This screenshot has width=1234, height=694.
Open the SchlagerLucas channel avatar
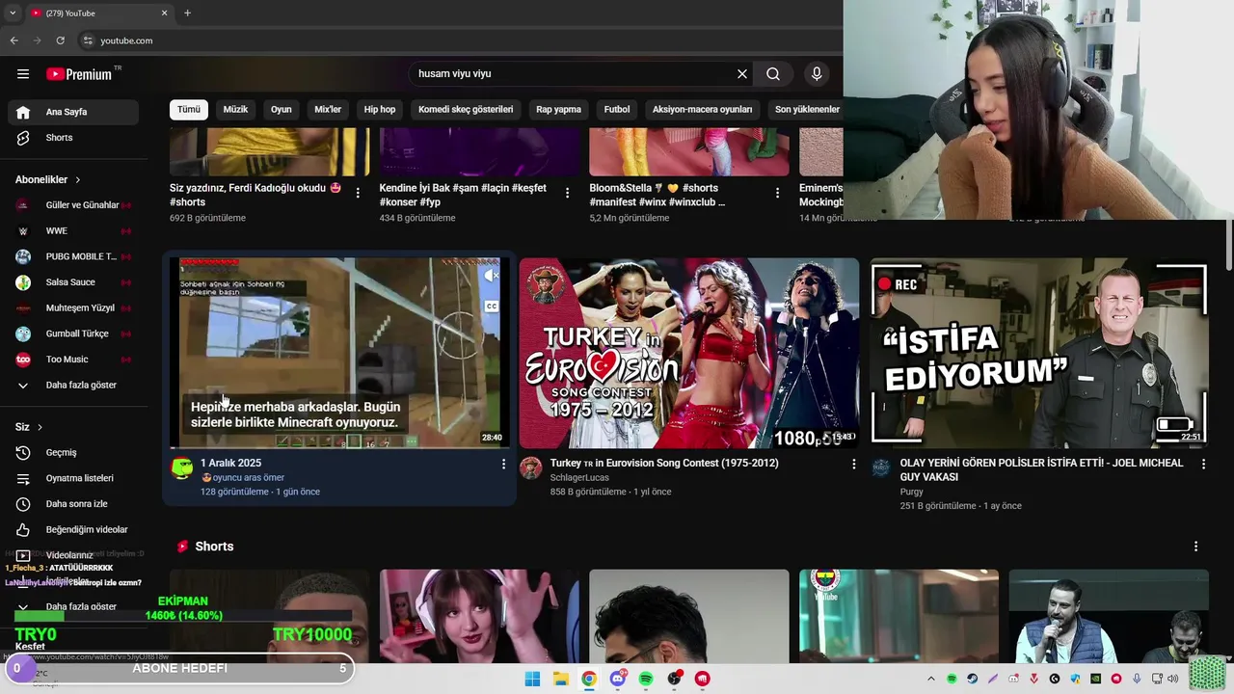pos(530,468)
